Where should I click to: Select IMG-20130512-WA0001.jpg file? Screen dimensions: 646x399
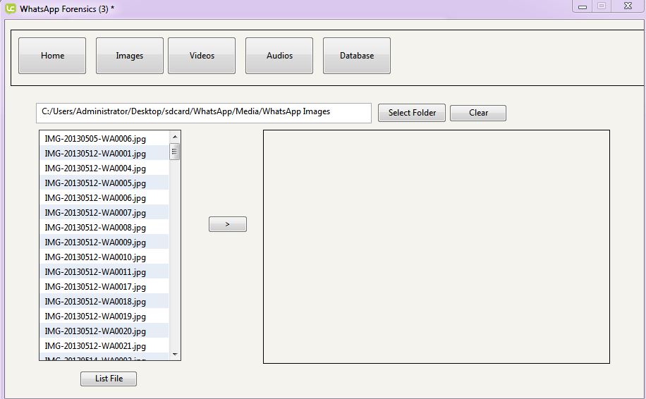click(x=95, y=154)
